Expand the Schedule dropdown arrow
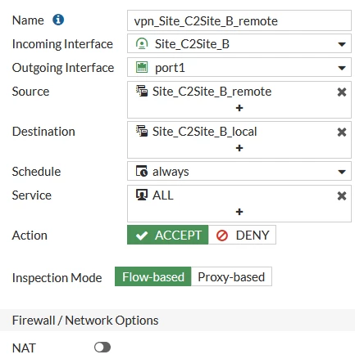This screenshot has height=359, width=355. pos(342,172)
